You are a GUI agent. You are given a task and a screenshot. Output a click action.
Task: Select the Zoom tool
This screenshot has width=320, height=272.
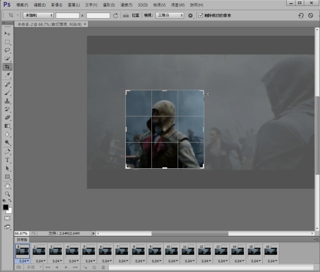7,194
